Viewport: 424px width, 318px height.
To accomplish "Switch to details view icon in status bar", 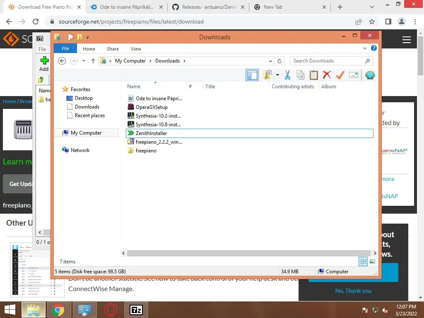I will point(363,261).
